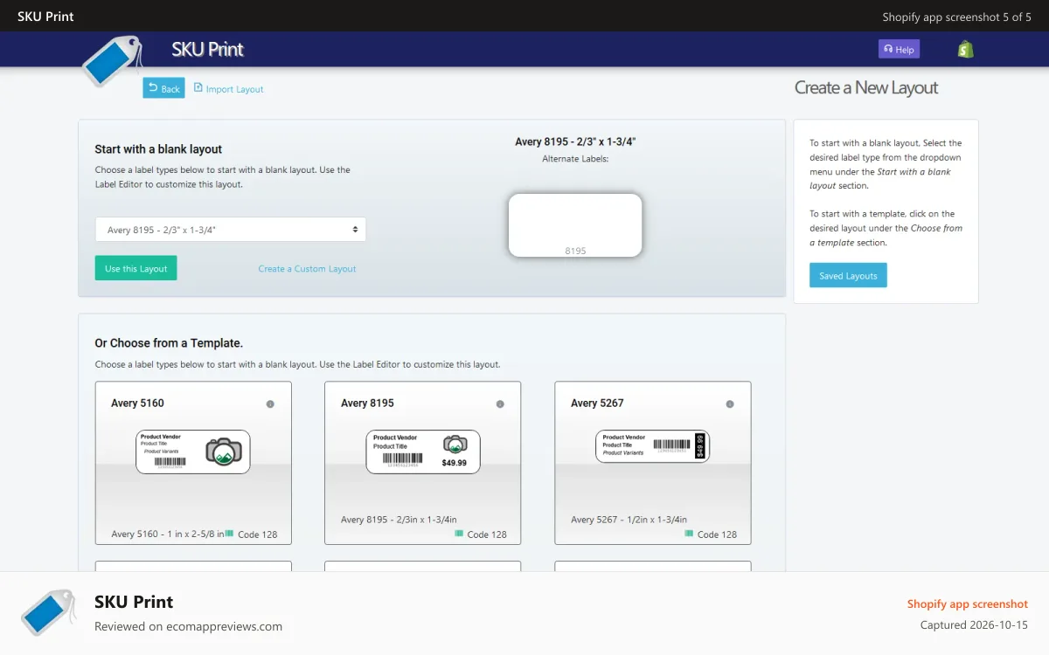Click 'Avery 8195 - 2/3in x 1-3/4in' text
Screen dimensions: 1049x655
point(399,519)
